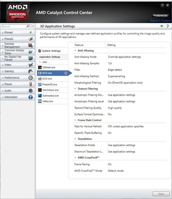Image resolution: width=172 pixels, height=199 pixels.
Task: Click the Presets icon
Action: 31,39
